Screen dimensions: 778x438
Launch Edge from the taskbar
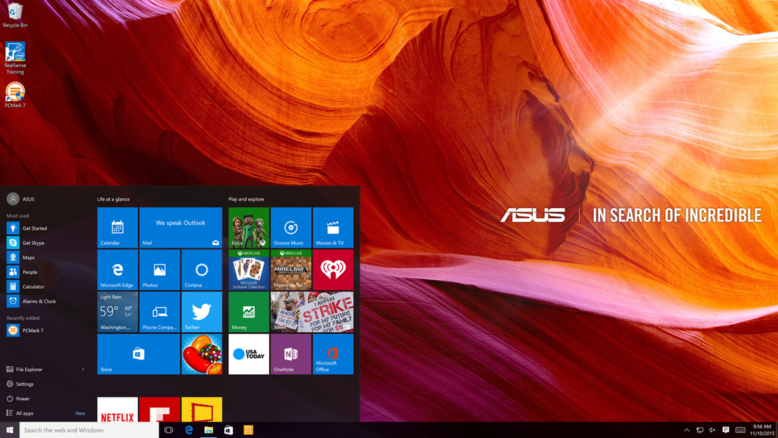tap(189, 430)
